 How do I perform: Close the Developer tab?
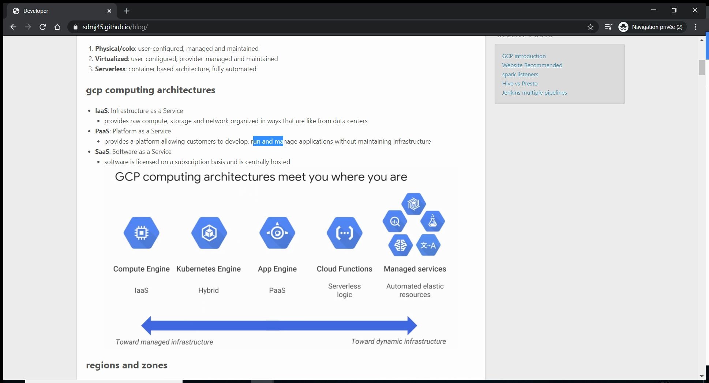click(109, 11)
